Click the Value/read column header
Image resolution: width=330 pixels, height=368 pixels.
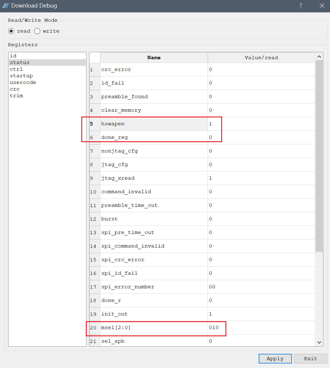tap(261, 58)
